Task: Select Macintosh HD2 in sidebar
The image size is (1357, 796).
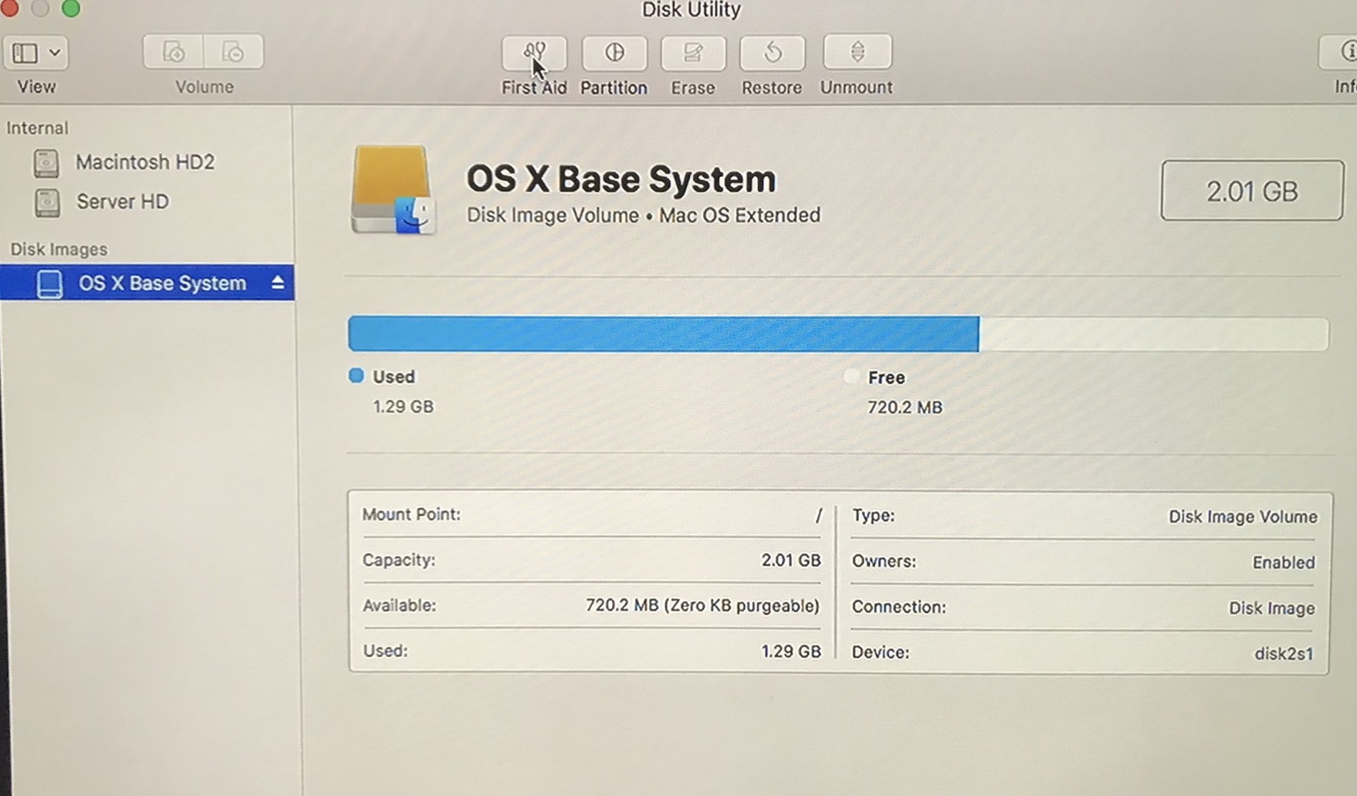Action: [x=145, y=162]
